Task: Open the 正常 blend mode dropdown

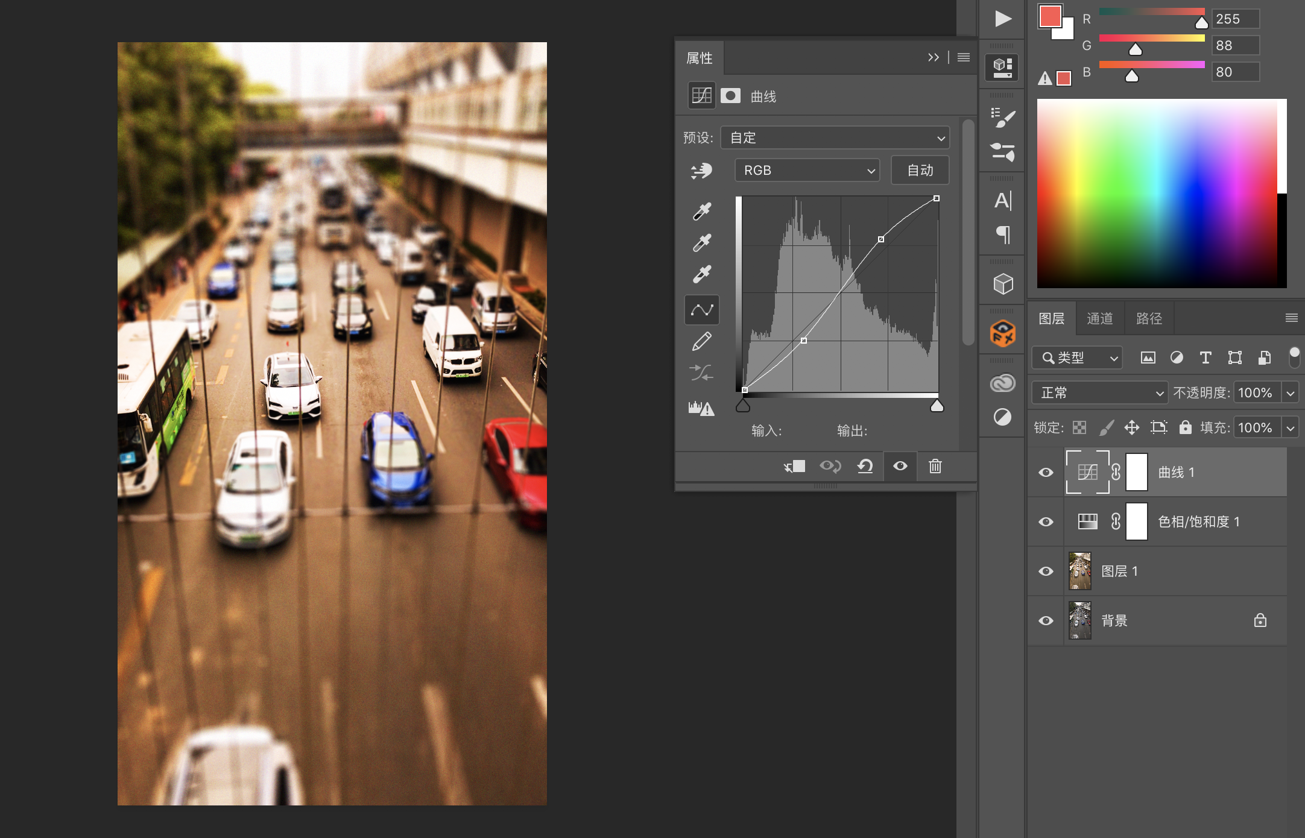Action: pos(1099,393)
